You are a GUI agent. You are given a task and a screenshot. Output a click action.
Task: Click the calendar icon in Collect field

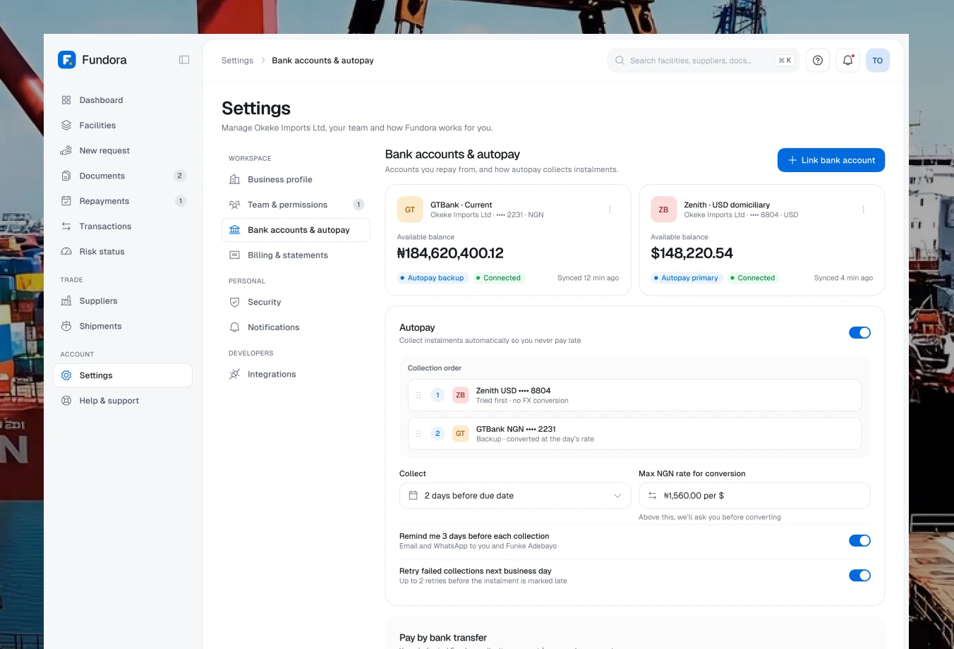tap(413, 496)
